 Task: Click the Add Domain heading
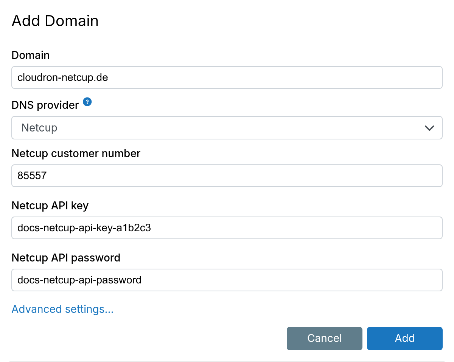(55, 21)
